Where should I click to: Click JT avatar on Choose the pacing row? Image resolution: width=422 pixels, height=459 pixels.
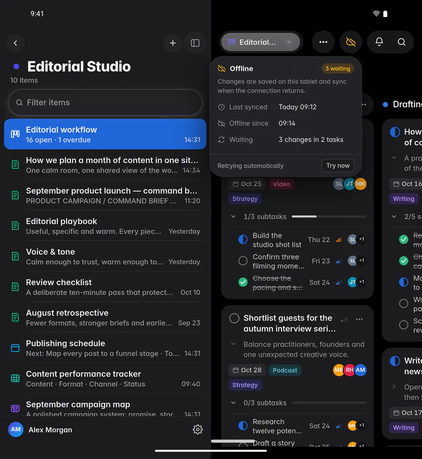tap(353, 282)
